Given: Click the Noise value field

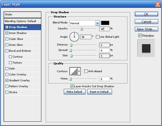Looking at the screenshot, I should (x=104, y=79).
